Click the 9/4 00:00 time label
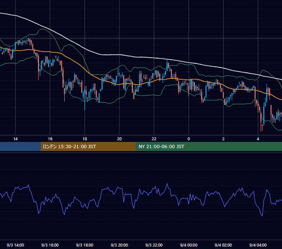Screen dimensions: 282x249 click(x=189, y=245)
